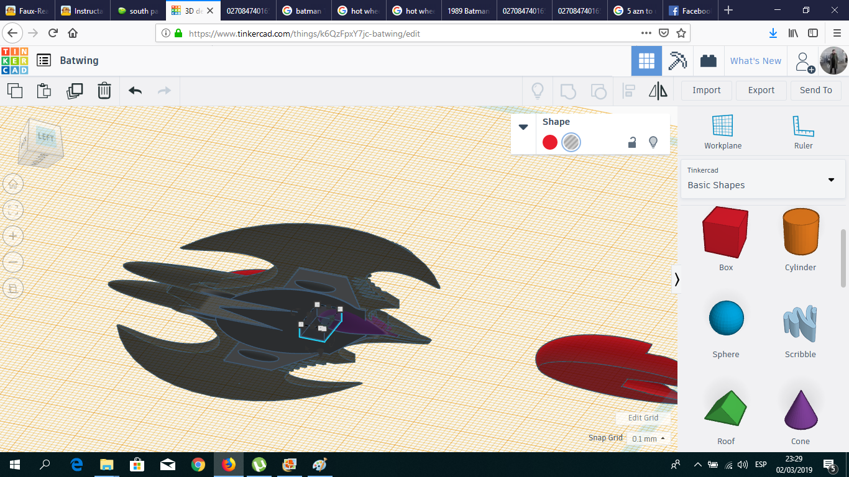Viewport: 849px width, 477px height.
Task: Open the What's New link
Action: 756,61
